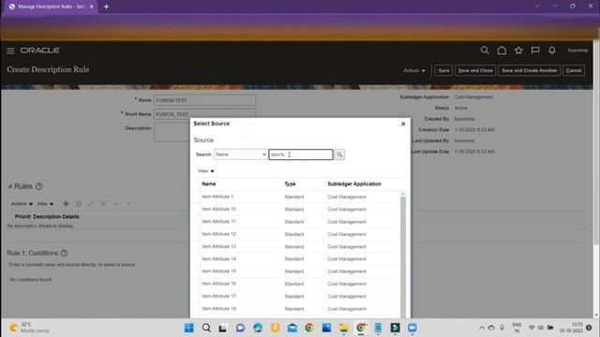Open Windows taskbar search
This screenshot has height=337, width=600.
(206, 328)
